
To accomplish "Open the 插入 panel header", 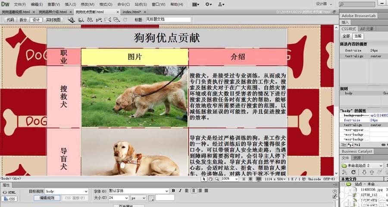I will click(345, 22).
